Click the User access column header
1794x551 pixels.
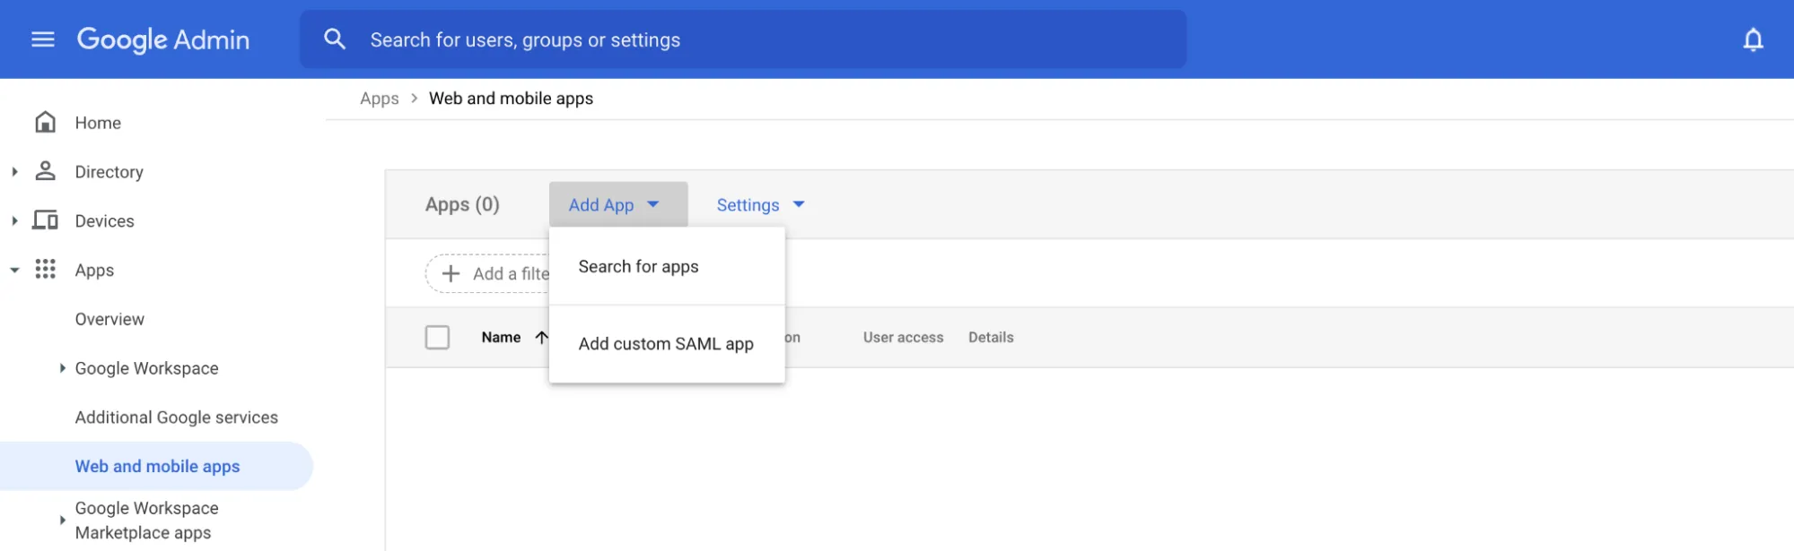[903, 338]
